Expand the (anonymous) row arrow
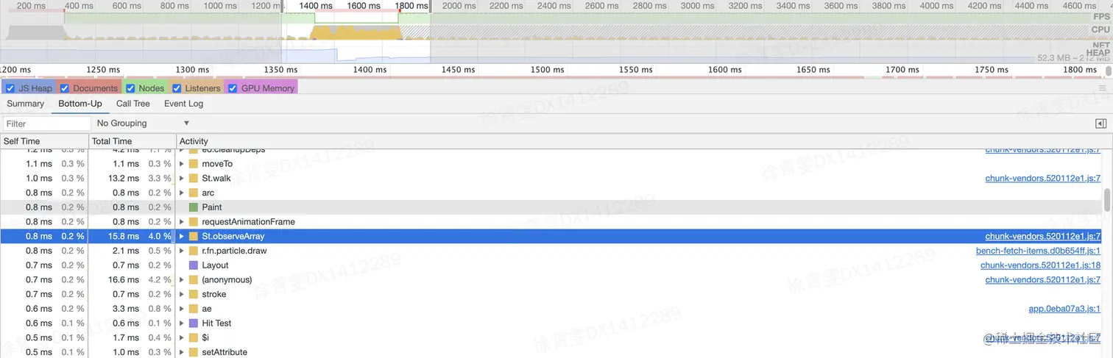Image resolution: width=1113 pixels, height=358 pixels. (182, 280)
